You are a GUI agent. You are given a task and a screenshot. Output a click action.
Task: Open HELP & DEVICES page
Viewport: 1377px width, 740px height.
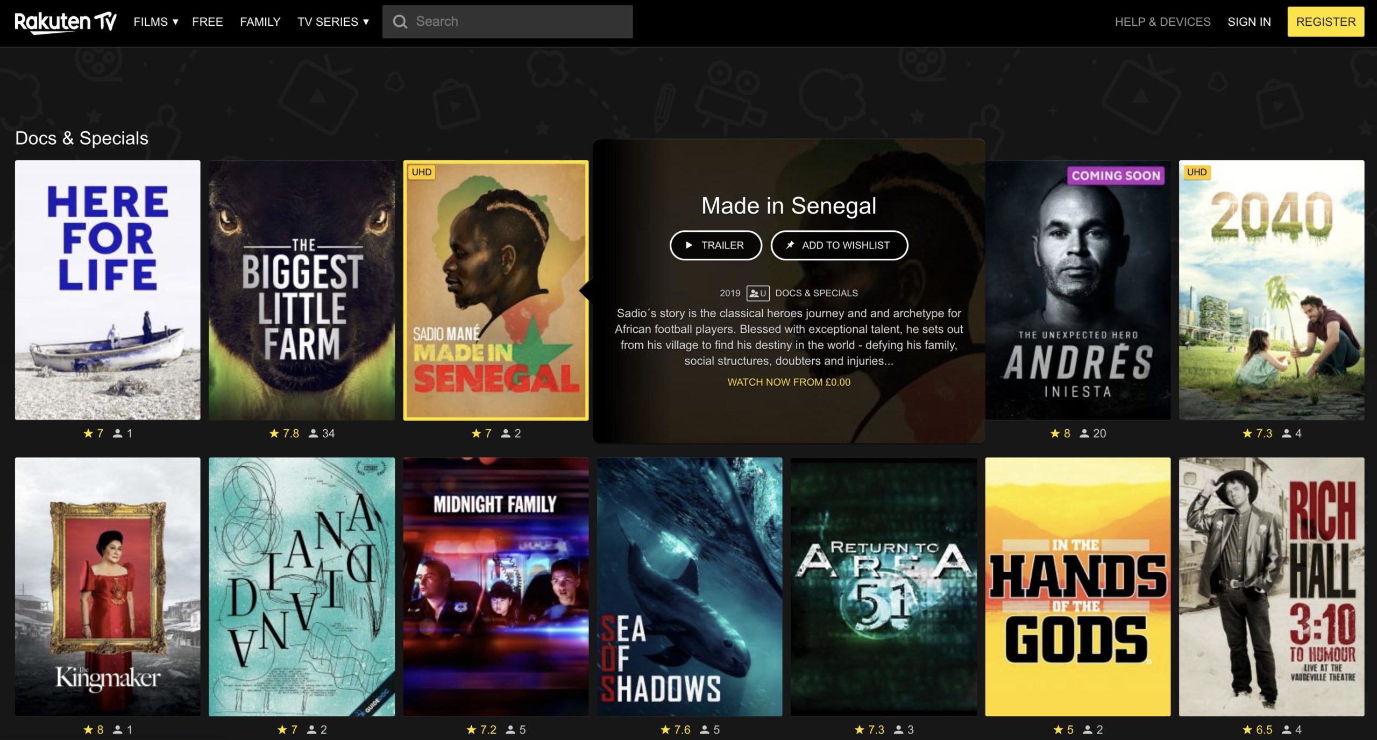(x=1162, y=22)
